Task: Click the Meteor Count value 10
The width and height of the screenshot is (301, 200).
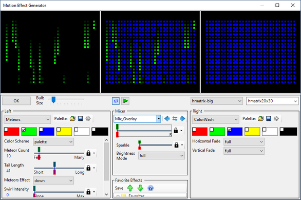Action: pos(9,156)
